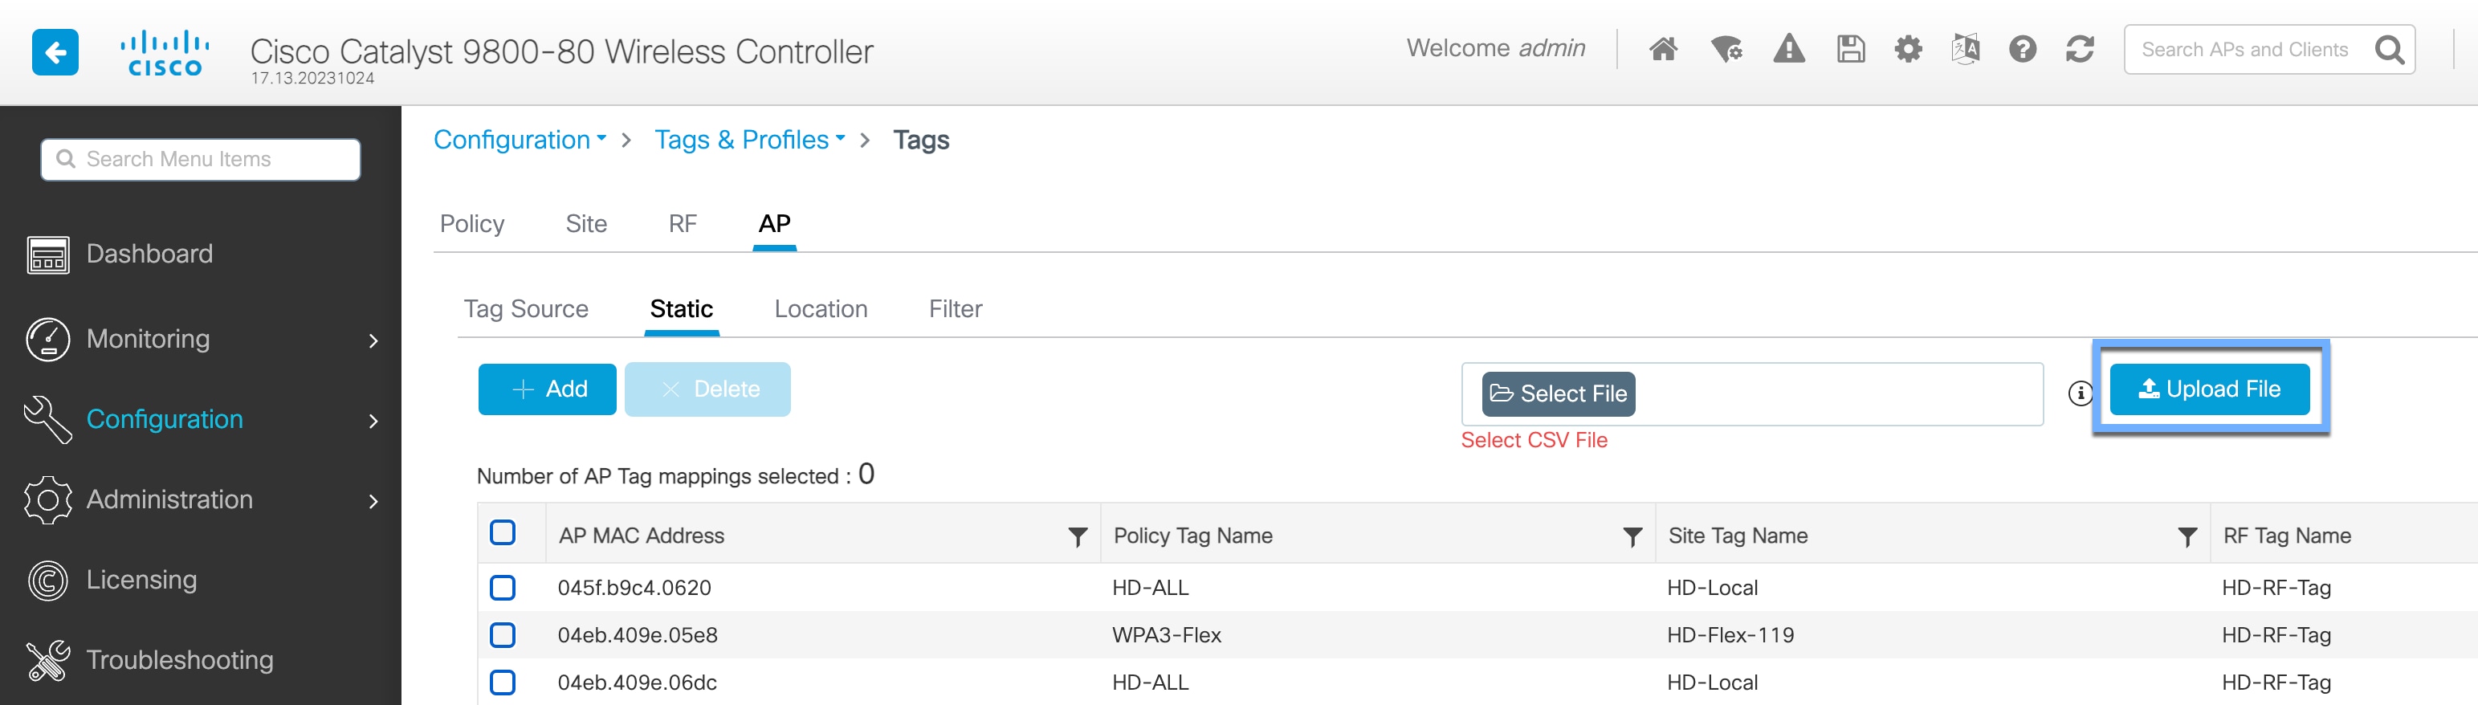Click the info icon beside Upload File
The image size is (2478, 705).
coord(2080,393)
